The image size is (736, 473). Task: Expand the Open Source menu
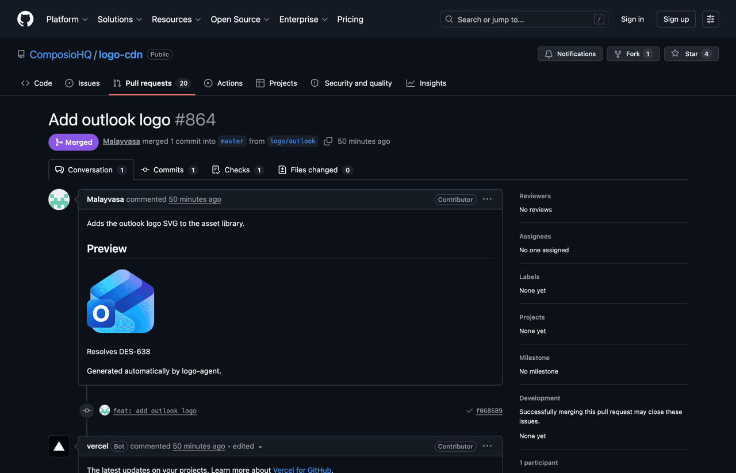(240, 19)
